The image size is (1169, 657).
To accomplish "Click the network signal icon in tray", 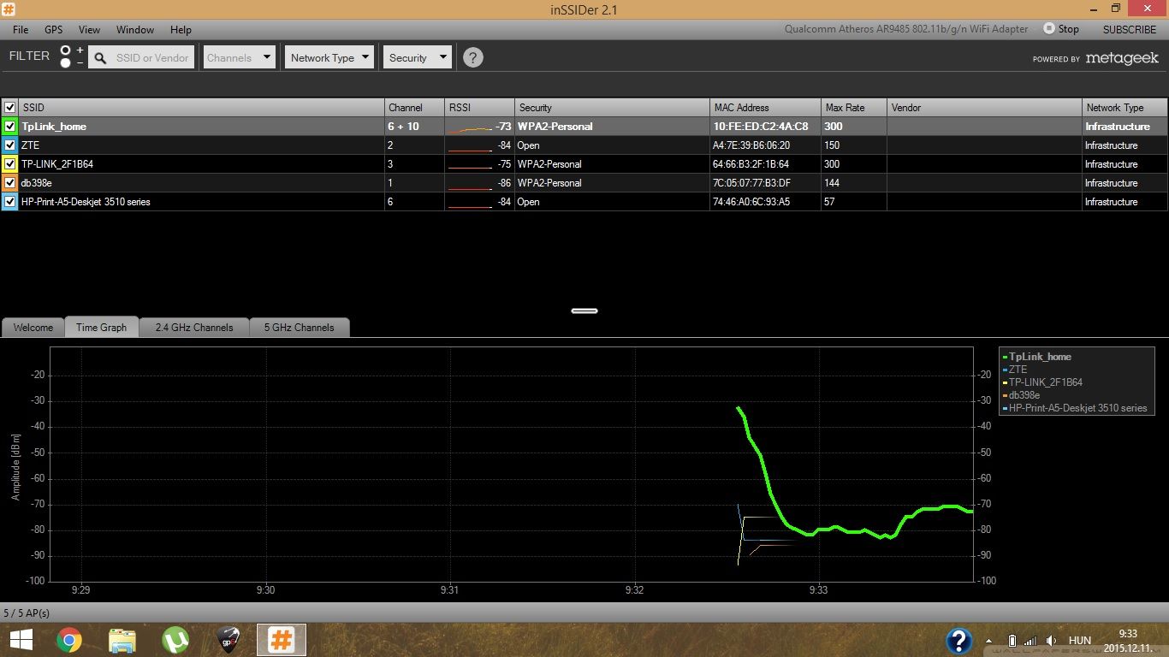I will point(1030,641).
